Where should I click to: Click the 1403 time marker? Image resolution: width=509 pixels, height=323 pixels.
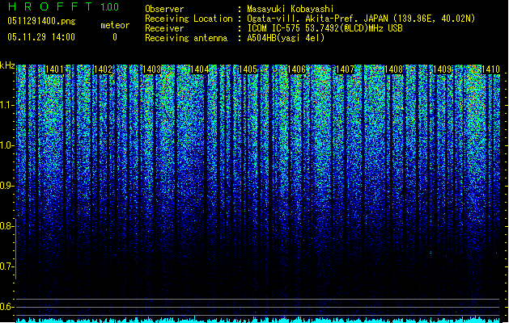click(x=151, y=69)
